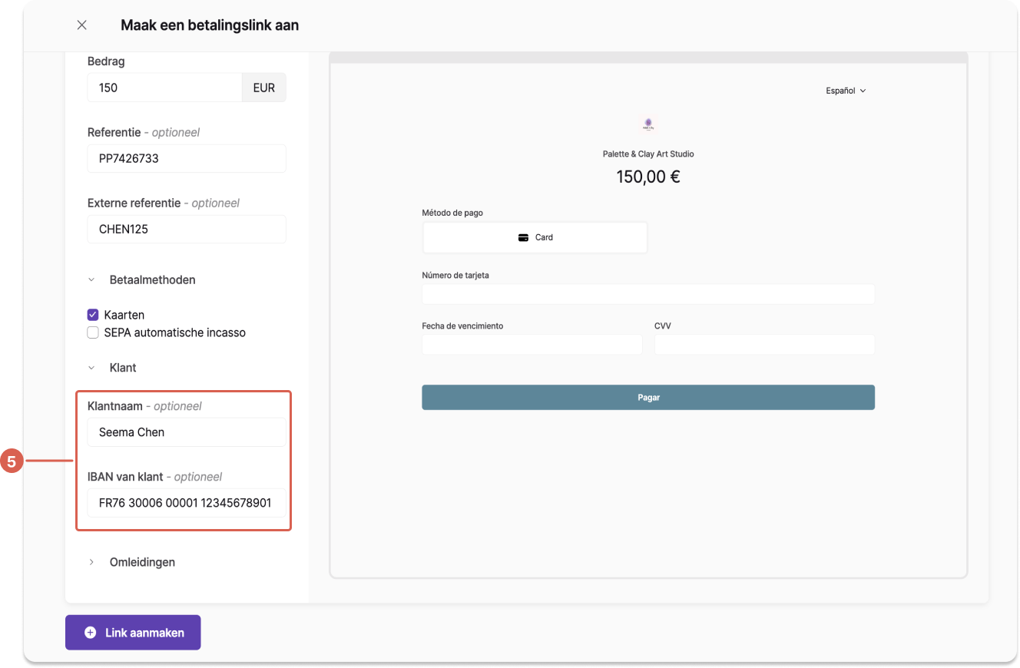Click the EUR currency selector
This screenshot has height=668, width=1020.
[263, 88]
